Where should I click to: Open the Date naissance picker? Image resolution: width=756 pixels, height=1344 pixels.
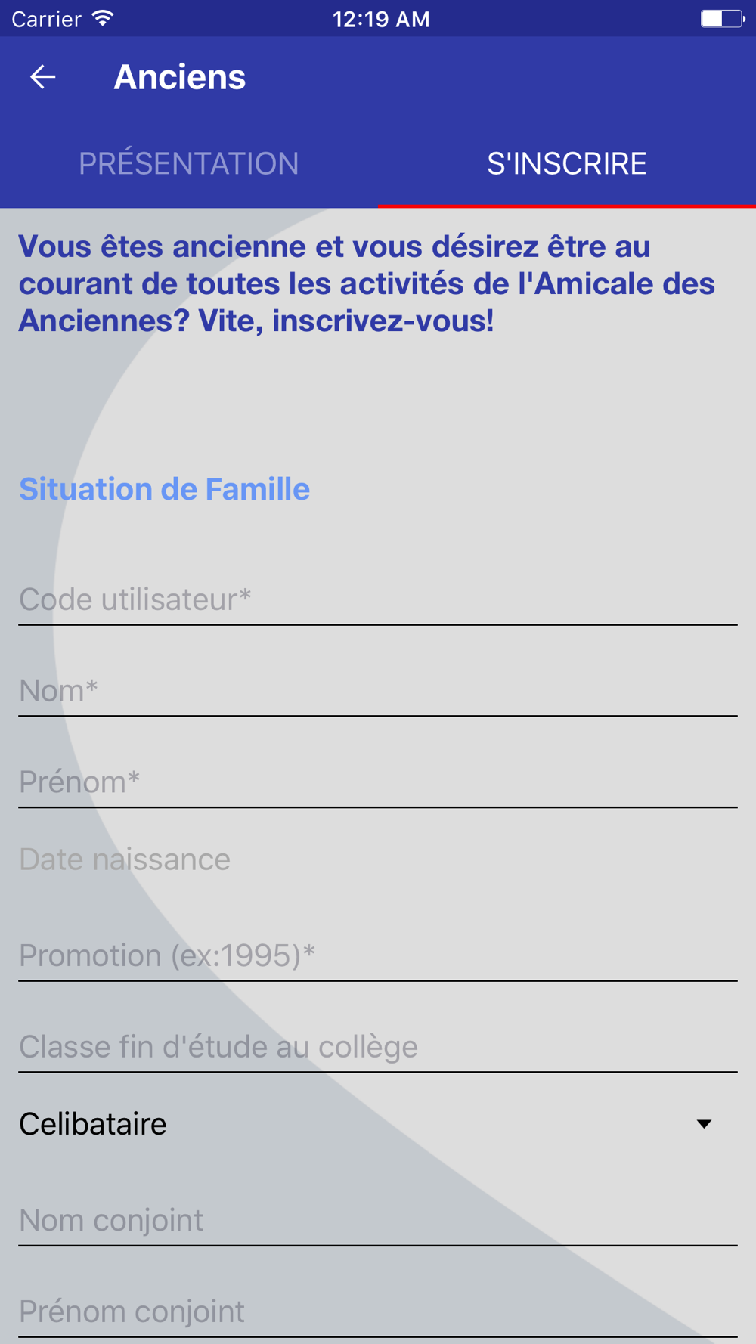click(378, 859)
